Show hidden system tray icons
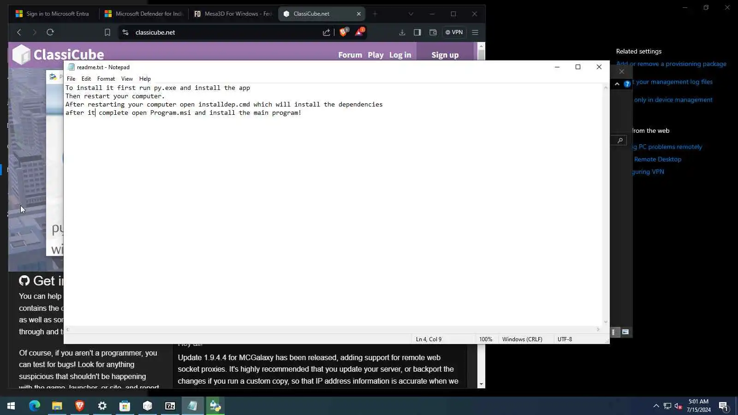Image resolution: width=738 pixels, height=415 pixels. tap(656, 406)
